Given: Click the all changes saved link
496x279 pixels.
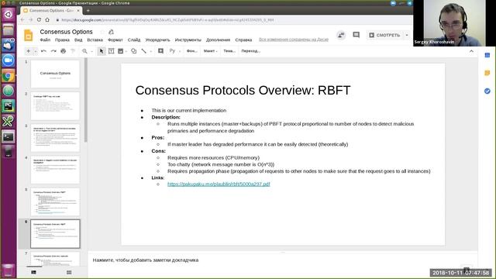Looking at the screenshot, I should 294,40.
